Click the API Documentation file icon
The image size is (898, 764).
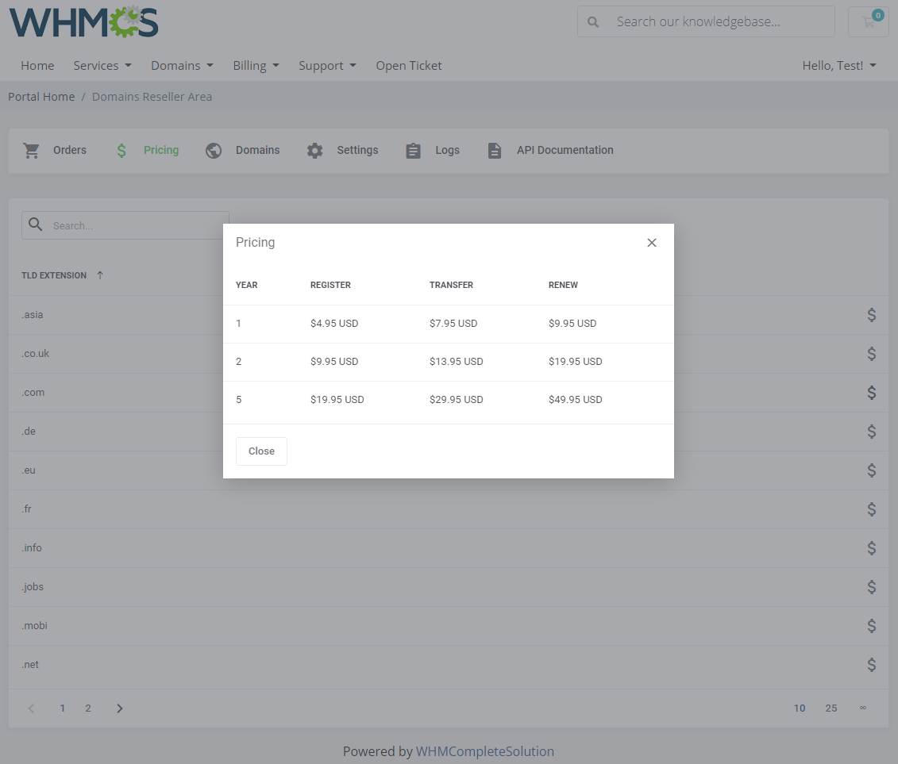click(x=495, y=150)
